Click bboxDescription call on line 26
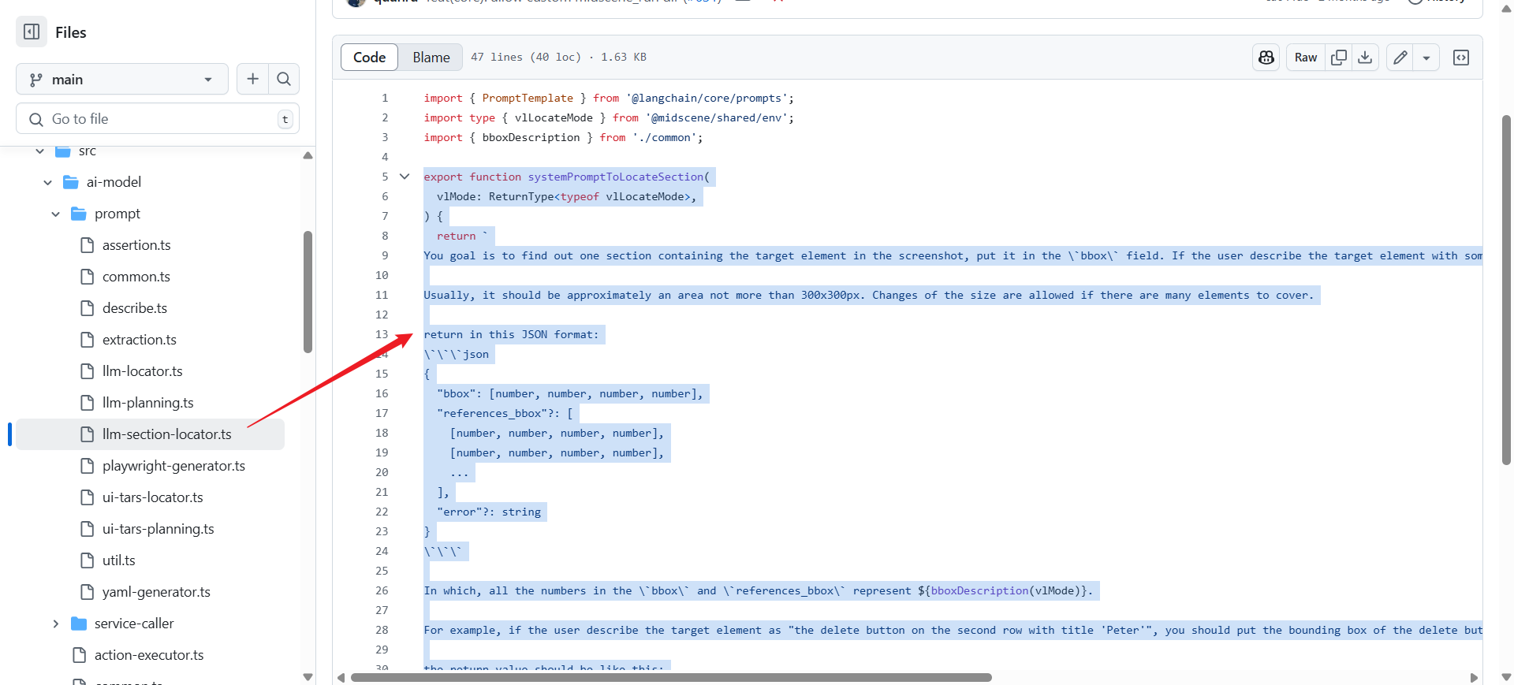This screenshot has width=1514, height=685. (979, 590)
